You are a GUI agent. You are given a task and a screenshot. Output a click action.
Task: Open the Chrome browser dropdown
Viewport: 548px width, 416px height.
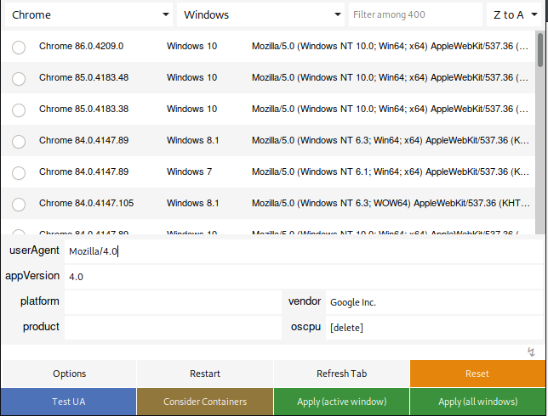[88, 14]
